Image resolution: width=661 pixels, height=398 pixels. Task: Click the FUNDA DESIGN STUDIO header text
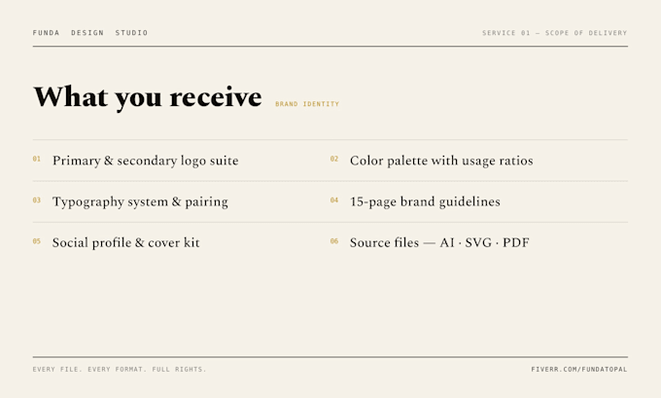[x=90, y=32]
